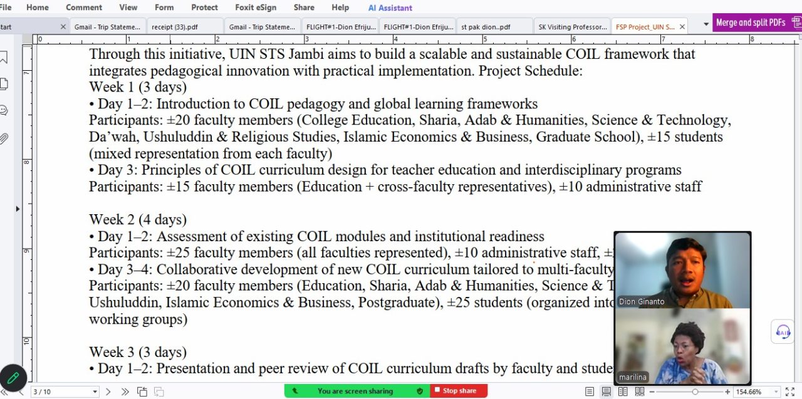Click the 'Week 1 (3 days)' heading
The width and height of the screenshot is (802, 399).
click(x=138, y=87)
